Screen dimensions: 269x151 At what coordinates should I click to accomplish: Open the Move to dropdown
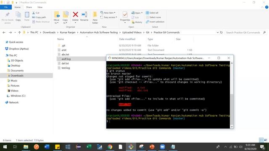(x=57, y=18)
